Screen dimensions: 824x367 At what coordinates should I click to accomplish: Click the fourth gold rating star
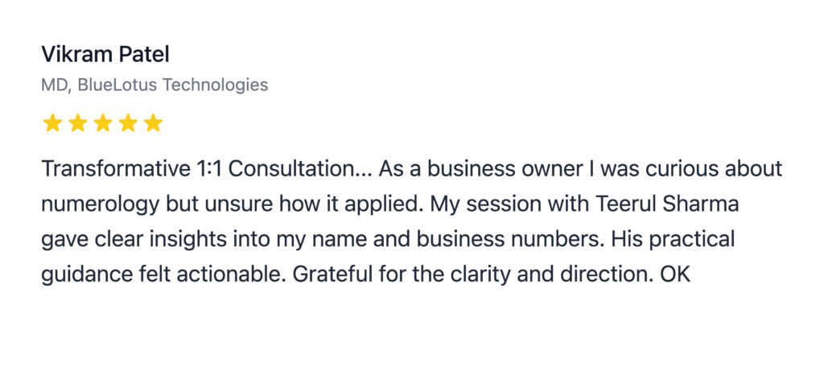(x=128, y=123)
